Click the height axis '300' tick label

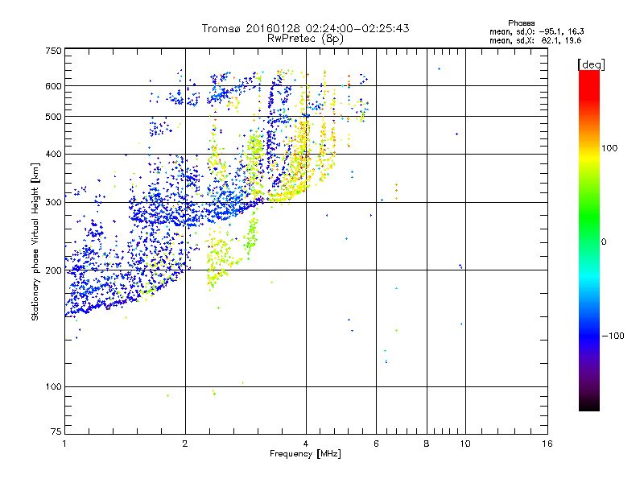click(x=53, y=203)
